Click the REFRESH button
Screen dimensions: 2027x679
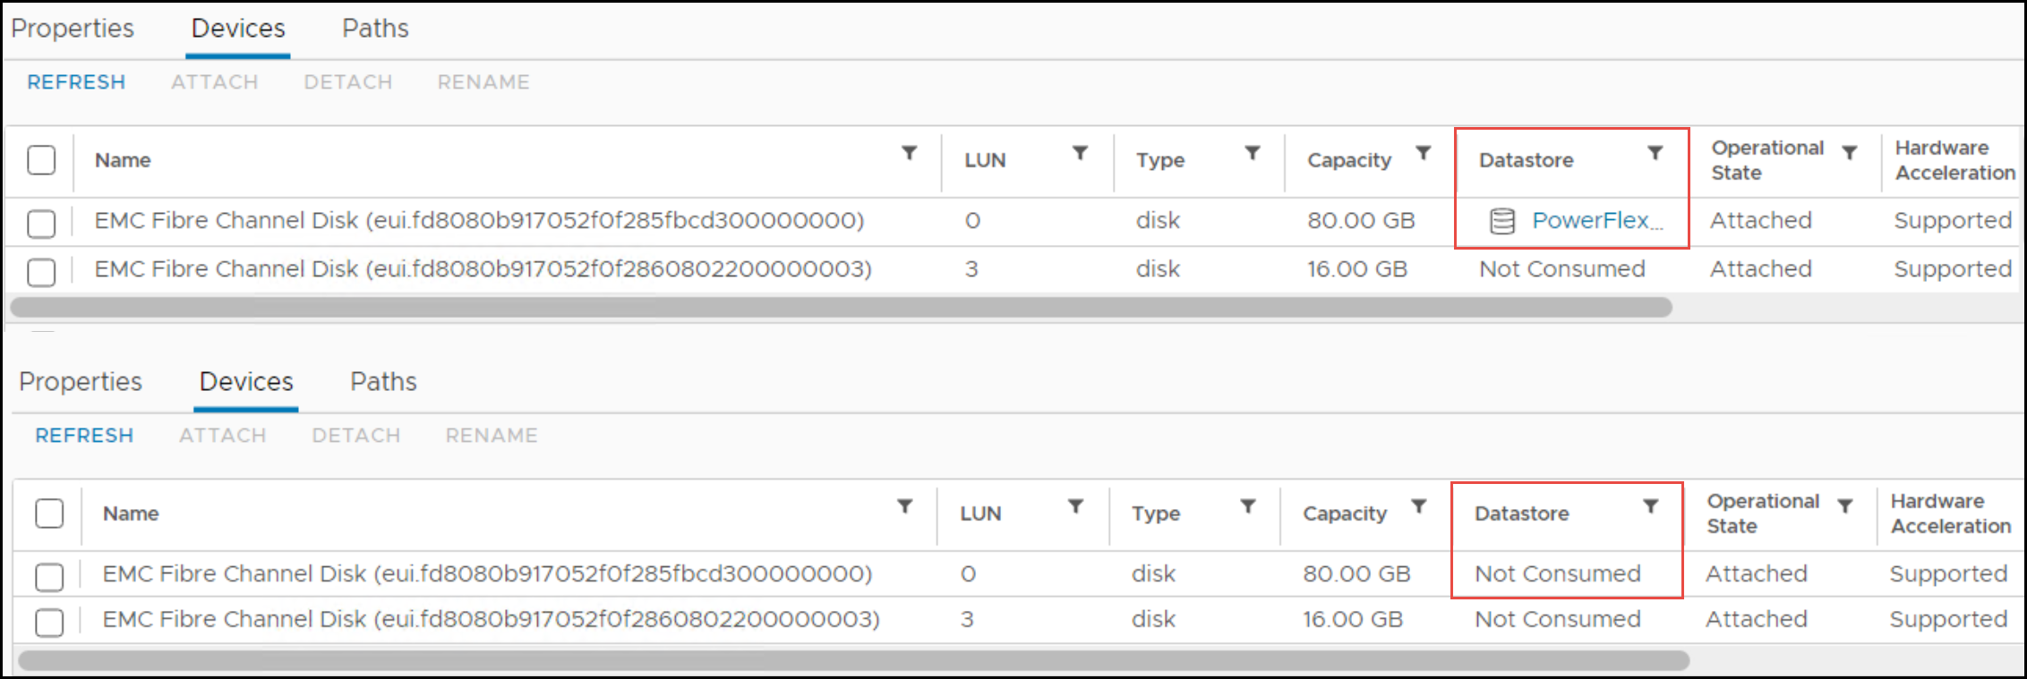click(x=76, y=81)
